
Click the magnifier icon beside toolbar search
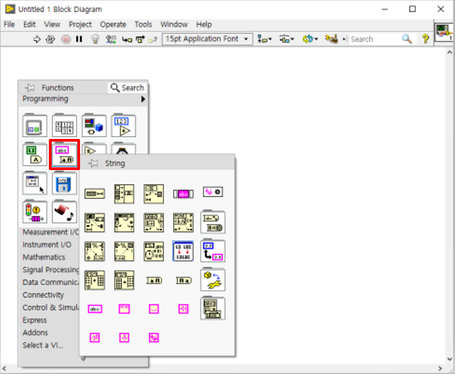407,39
